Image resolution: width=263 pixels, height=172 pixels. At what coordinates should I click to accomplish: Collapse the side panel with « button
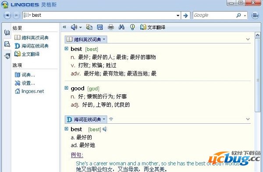[64, 27]
